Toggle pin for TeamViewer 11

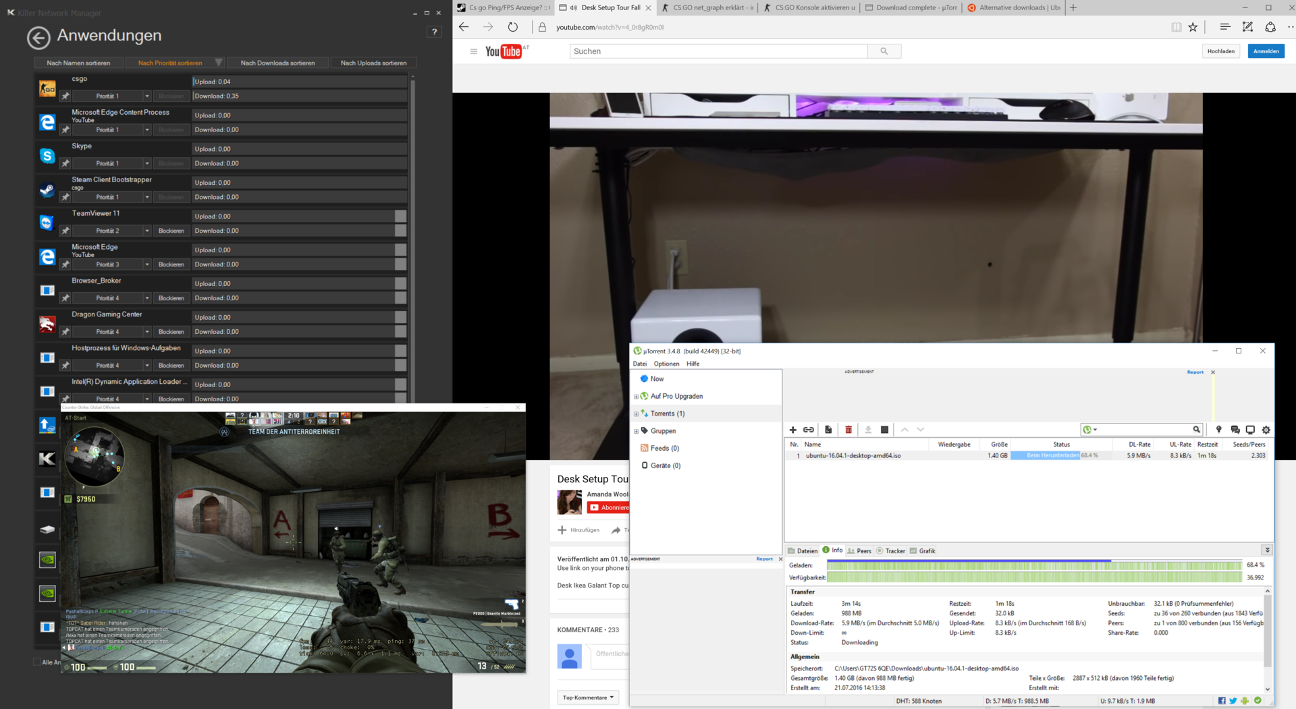[x=65, y=231]
